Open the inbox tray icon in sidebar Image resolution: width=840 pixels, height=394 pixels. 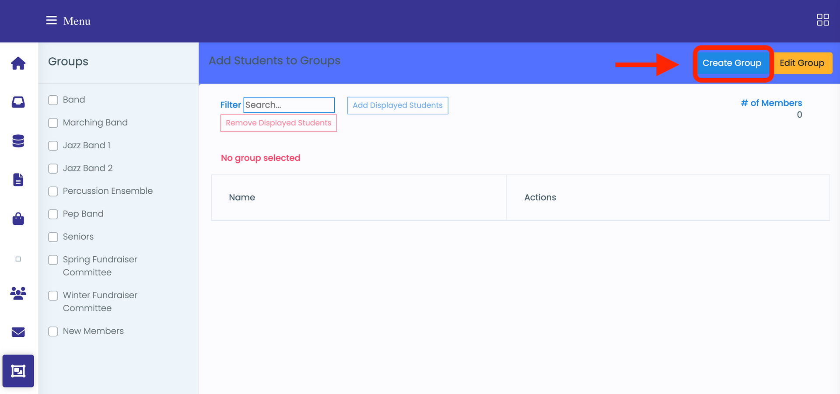(x=18, y=102)
